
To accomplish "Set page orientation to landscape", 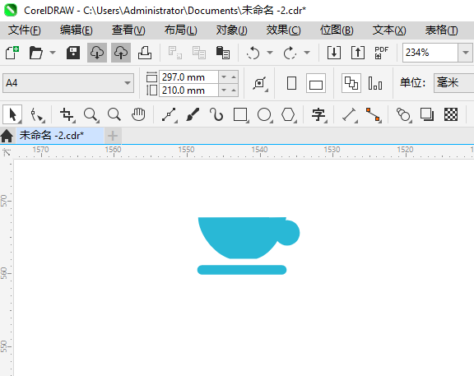I will point(316,83).
